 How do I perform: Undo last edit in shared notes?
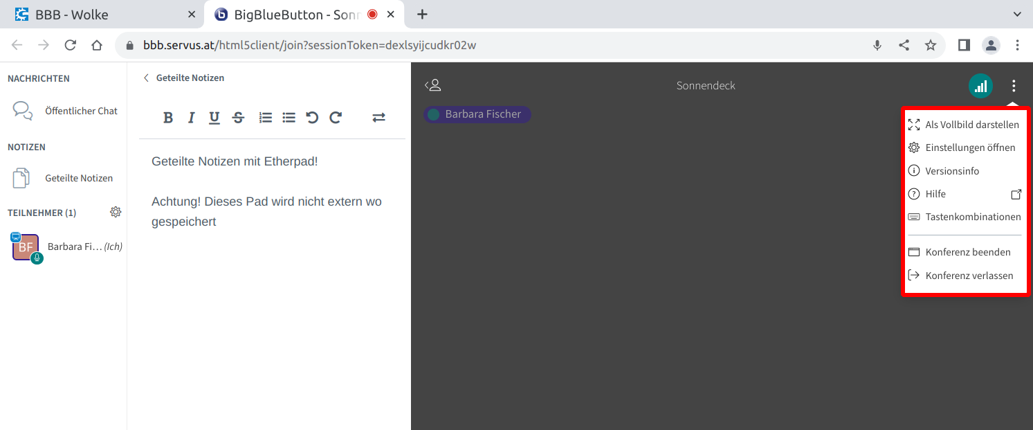point(312,118)
